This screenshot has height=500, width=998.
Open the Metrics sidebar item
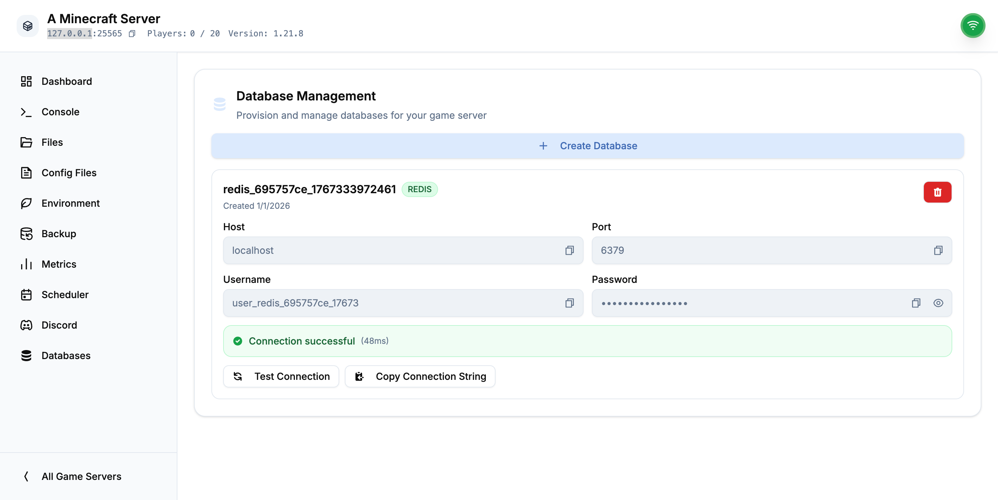click(59, 264)
